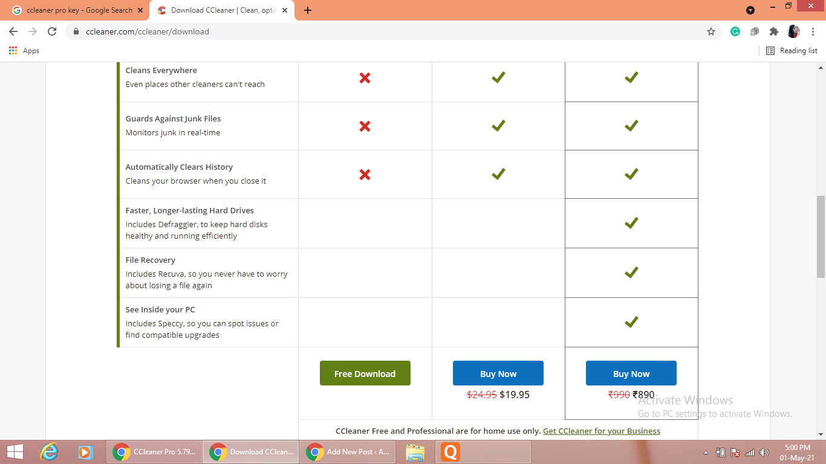Open the Apps shortcut in bookmarks bar

(24, 51)
